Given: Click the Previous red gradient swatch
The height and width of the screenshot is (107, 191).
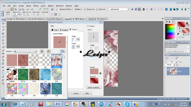Looking at the screenshot, I should pos(94,81).
